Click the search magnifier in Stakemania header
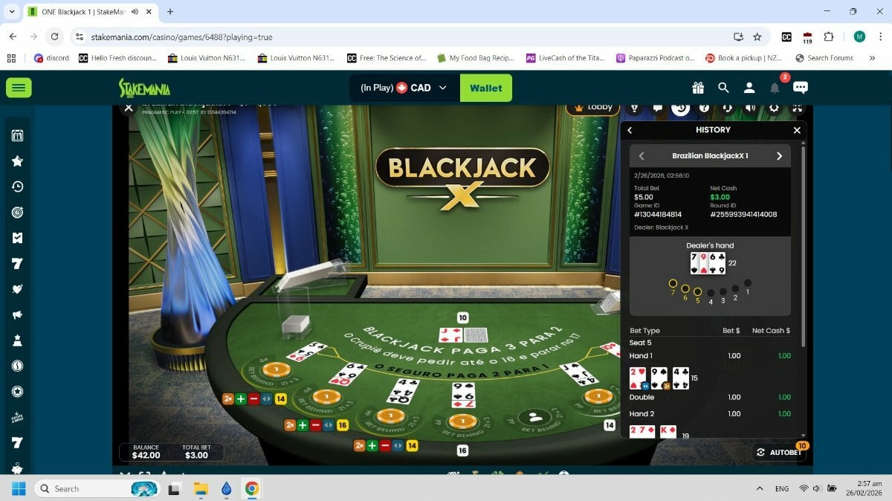This screenshot has height=501, width=892. 723,88
